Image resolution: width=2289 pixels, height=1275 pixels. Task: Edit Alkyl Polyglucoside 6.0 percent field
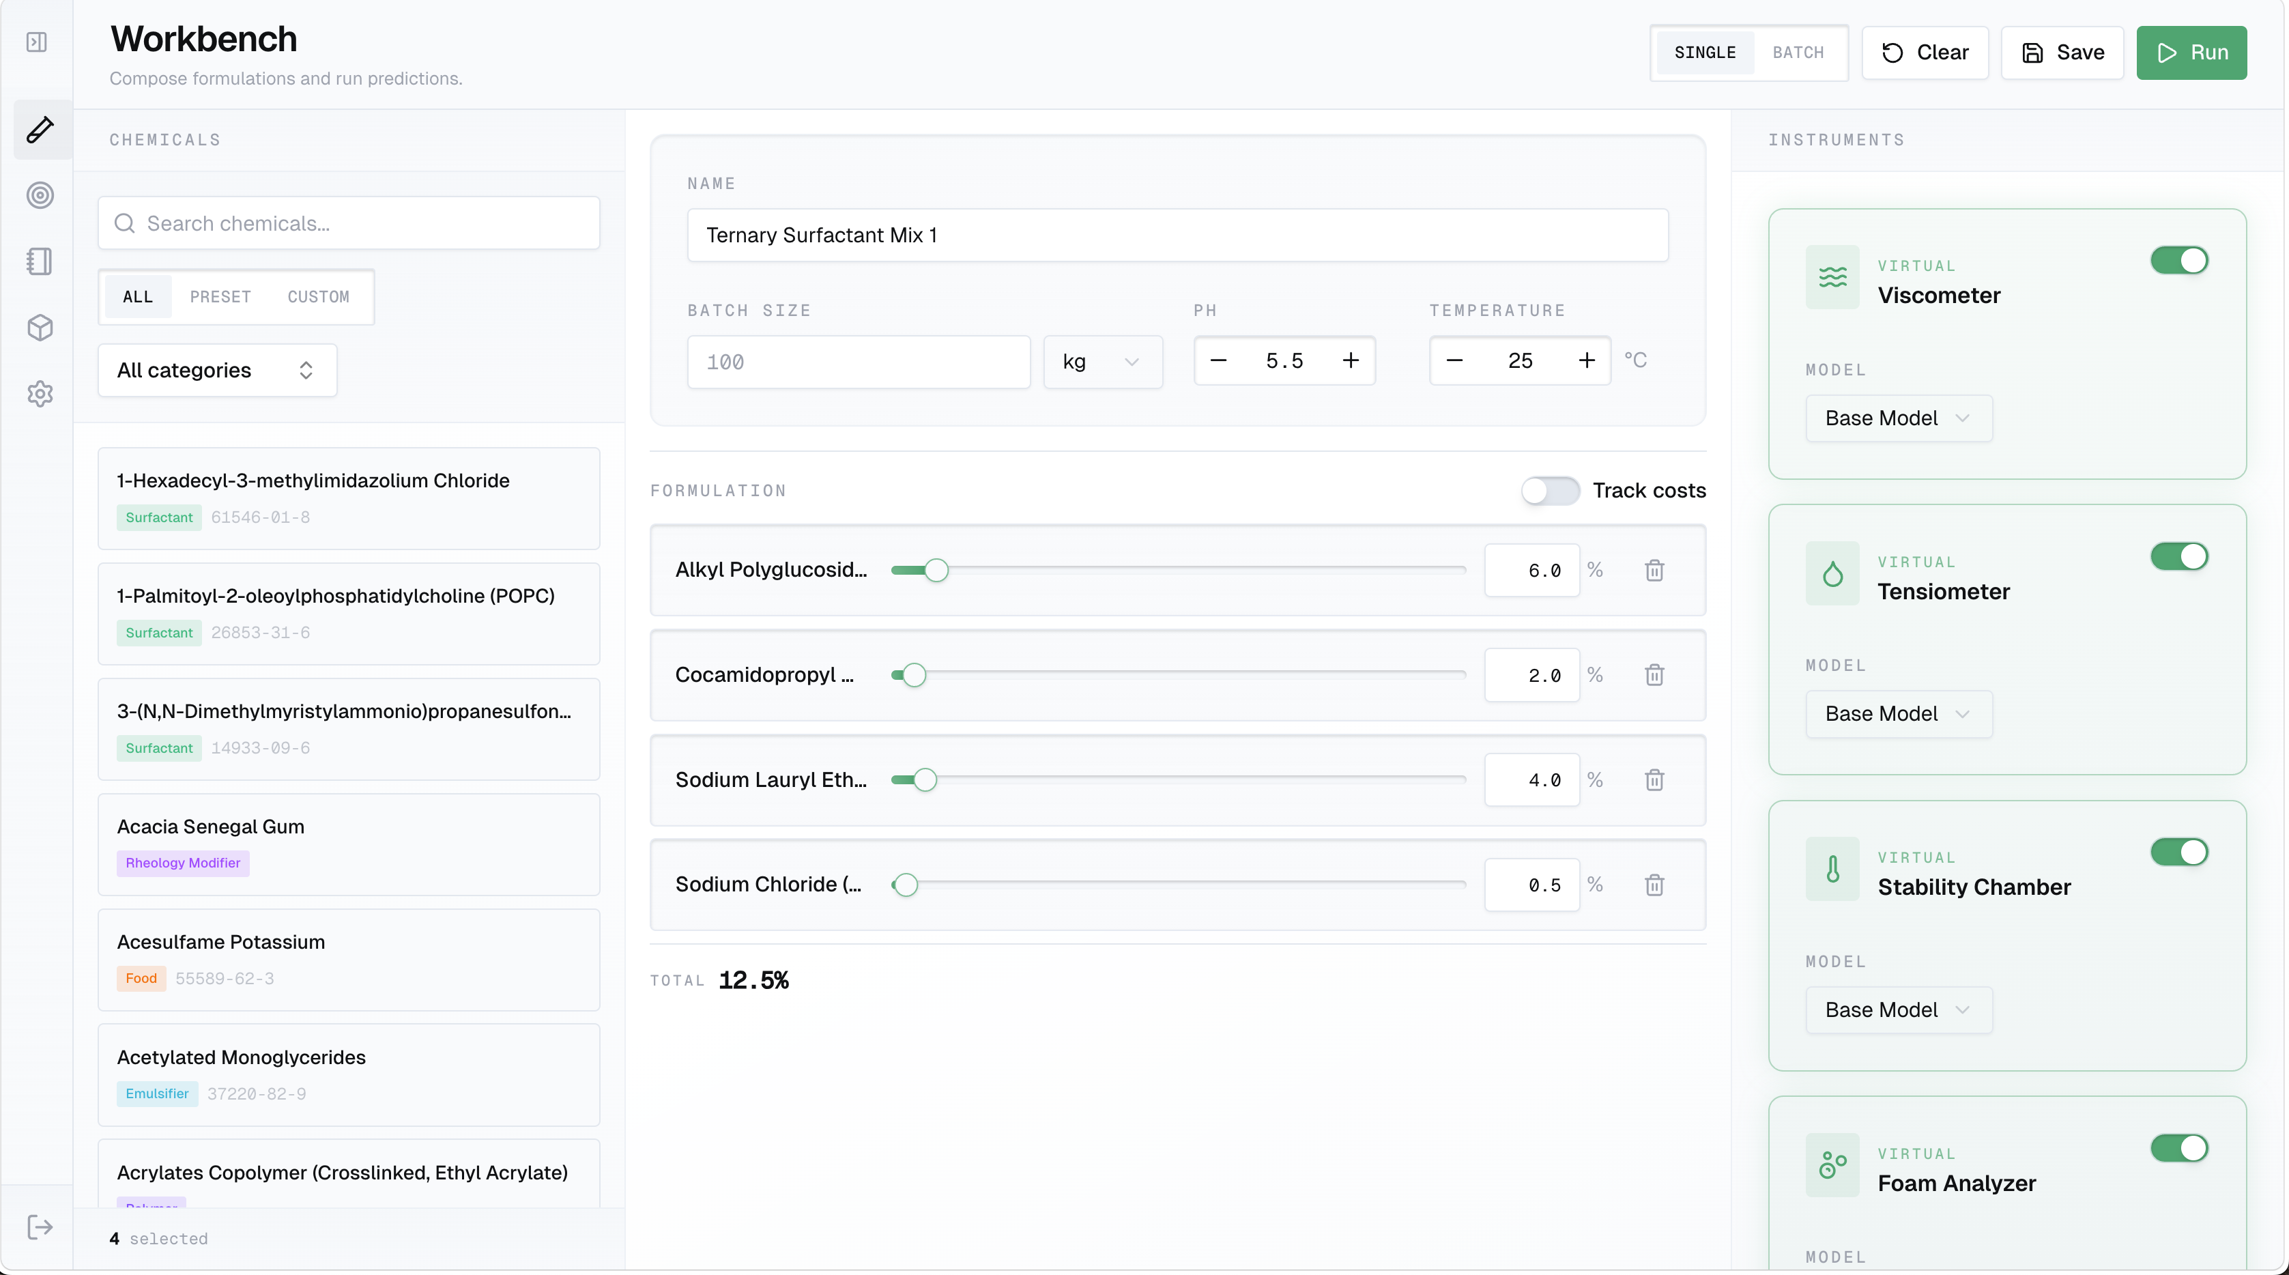1532,571
